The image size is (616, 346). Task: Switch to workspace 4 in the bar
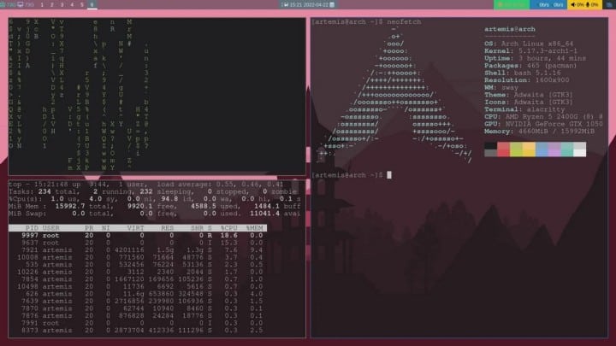click(x=72, y=5)
